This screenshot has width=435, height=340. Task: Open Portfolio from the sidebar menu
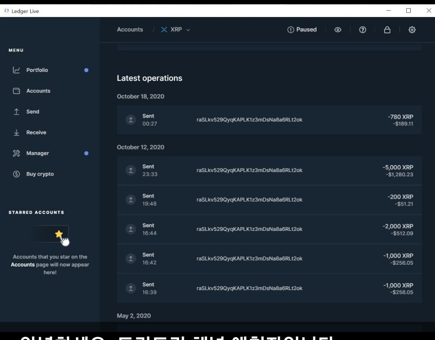[x=50, y=70]
